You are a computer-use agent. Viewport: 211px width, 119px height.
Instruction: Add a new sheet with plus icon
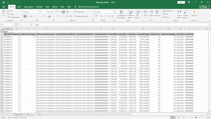point(40,114)
